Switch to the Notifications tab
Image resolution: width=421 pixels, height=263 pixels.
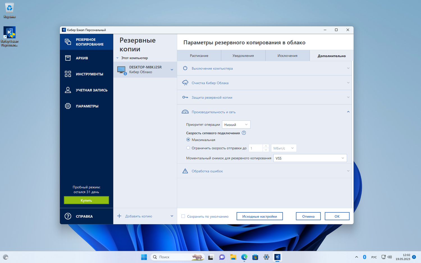click(243, 56)
